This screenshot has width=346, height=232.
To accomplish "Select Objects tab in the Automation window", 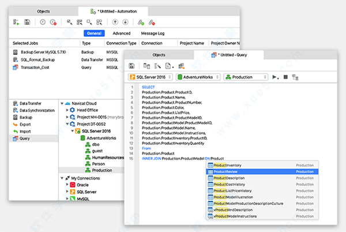I will [43, 12].
